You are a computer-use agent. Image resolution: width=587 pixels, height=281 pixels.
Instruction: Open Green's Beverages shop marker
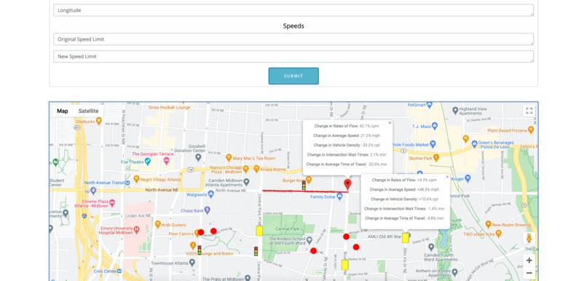tap(474, 143)
